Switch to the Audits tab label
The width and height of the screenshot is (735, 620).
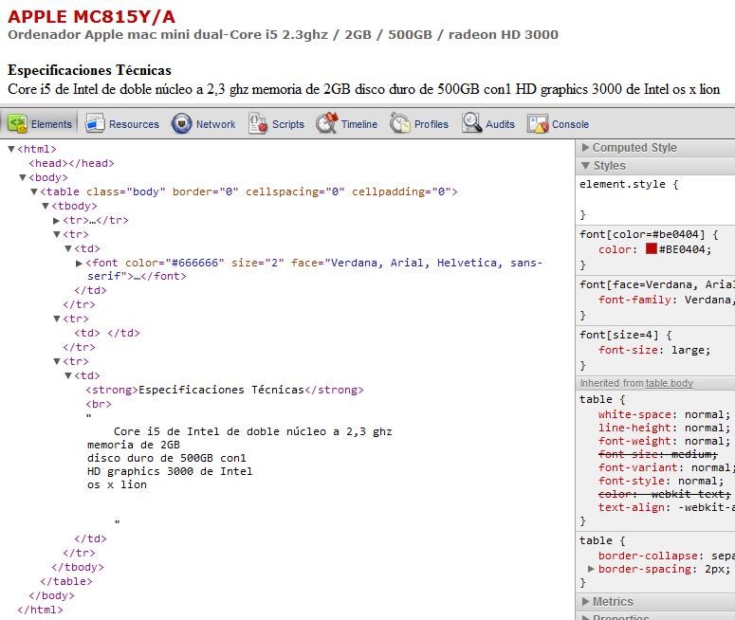click(500, 124)
